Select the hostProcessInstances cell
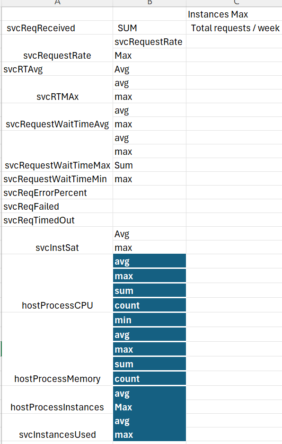282x444 pixels. 57,400
